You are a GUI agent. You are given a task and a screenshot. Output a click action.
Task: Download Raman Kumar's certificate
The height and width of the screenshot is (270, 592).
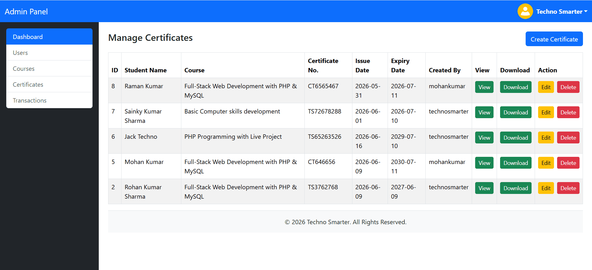coord(516,87)
